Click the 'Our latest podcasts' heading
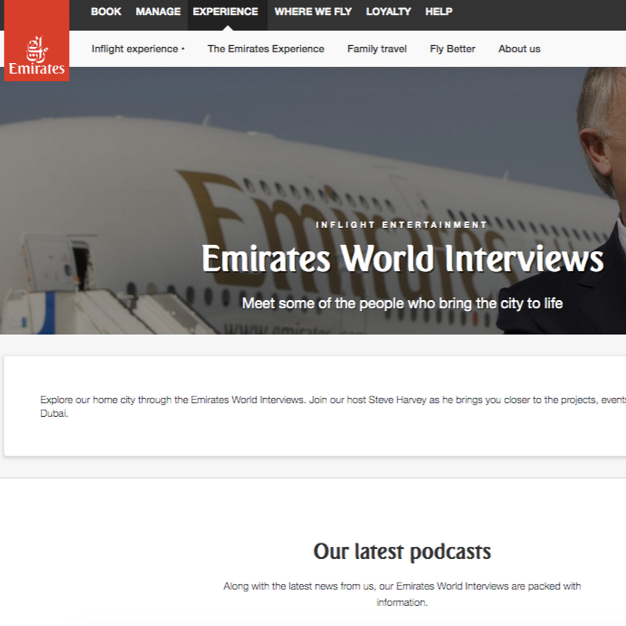 tap(402, 552)
